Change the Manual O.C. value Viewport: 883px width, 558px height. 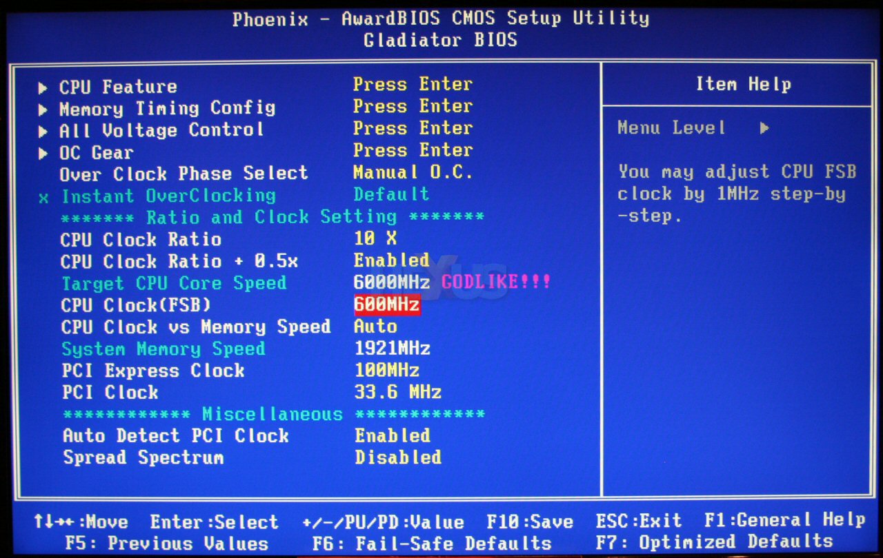point(413,173)
